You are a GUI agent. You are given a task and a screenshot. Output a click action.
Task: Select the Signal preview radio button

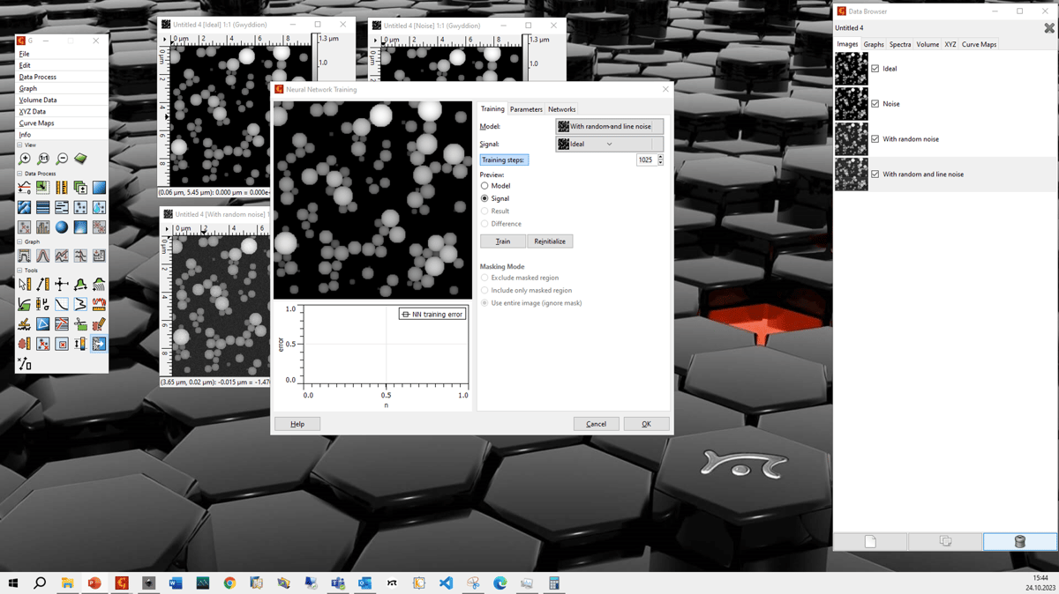tap(484, 198)
